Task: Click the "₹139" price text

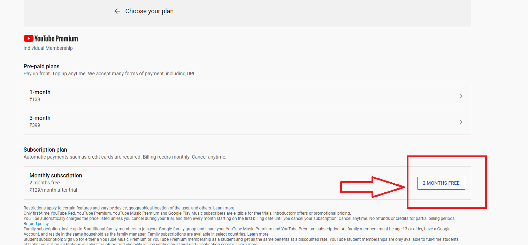Action: (35, 99)
